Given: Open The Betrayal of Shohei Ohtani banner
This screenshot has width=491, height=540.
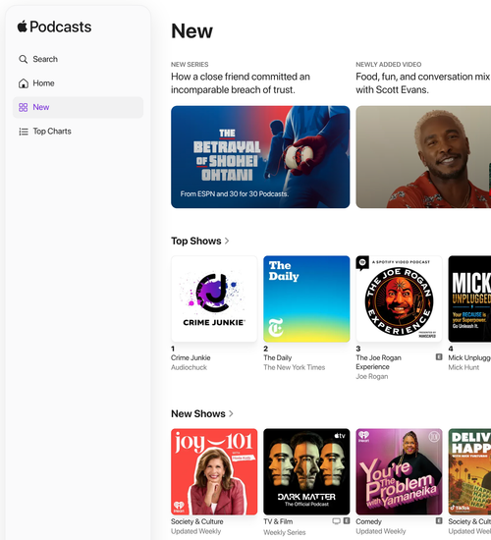Looking at the screenshot, I should (260, 157).
